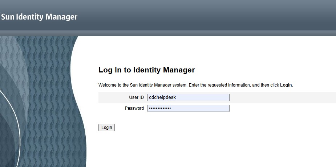Click the User ID input field

coord(188,97)
